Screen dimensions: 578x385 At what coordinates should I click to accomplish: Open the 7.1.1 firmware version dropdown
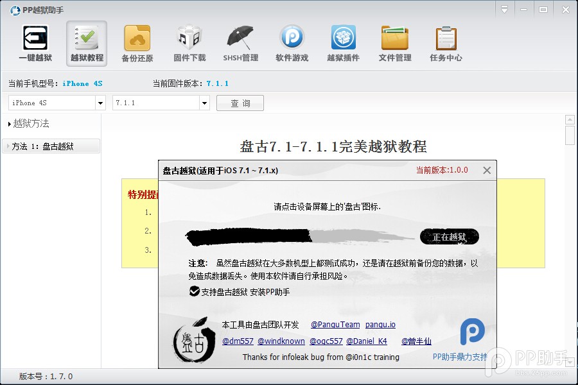204,103
